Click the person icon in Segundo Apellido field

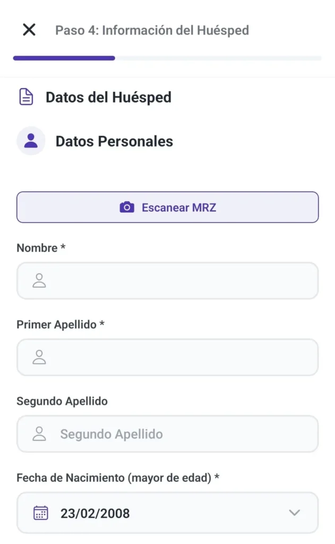[39, 433]
